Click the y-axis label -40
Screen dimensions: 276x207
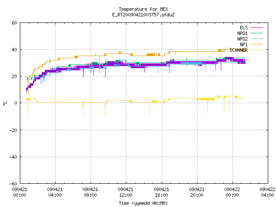[x=13, y=157]
